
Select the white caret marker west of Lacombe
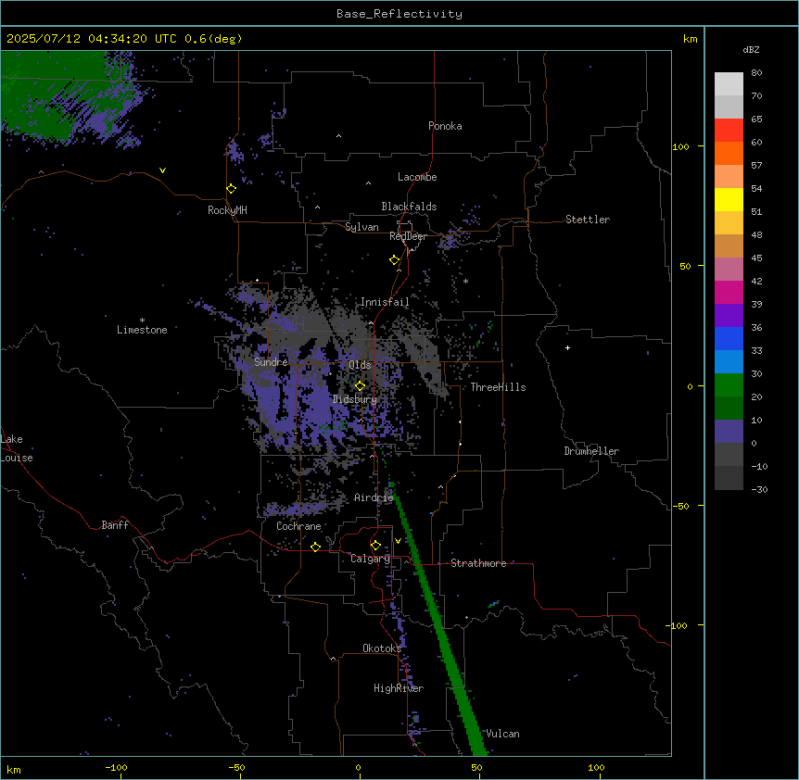(368, 183)
